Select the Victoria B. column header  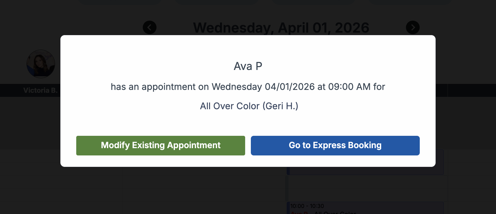pos(40,91)
